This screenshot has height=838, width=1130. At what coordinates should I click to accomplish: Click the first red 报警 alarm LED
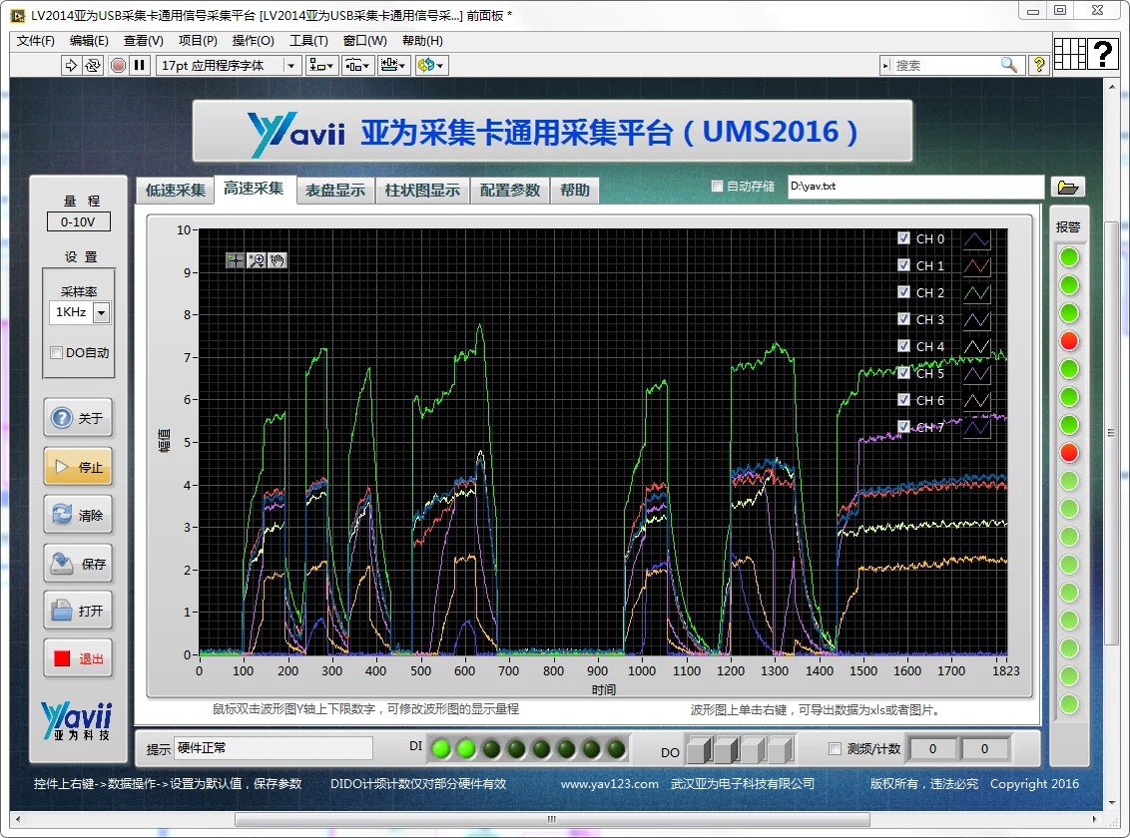pyautogui.click(x=1069, y=340)
